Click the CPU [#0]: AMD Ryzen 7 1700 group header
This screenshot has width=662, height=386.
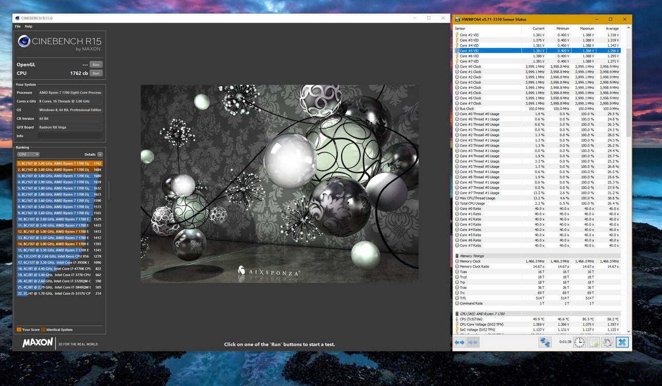(538, 314)
